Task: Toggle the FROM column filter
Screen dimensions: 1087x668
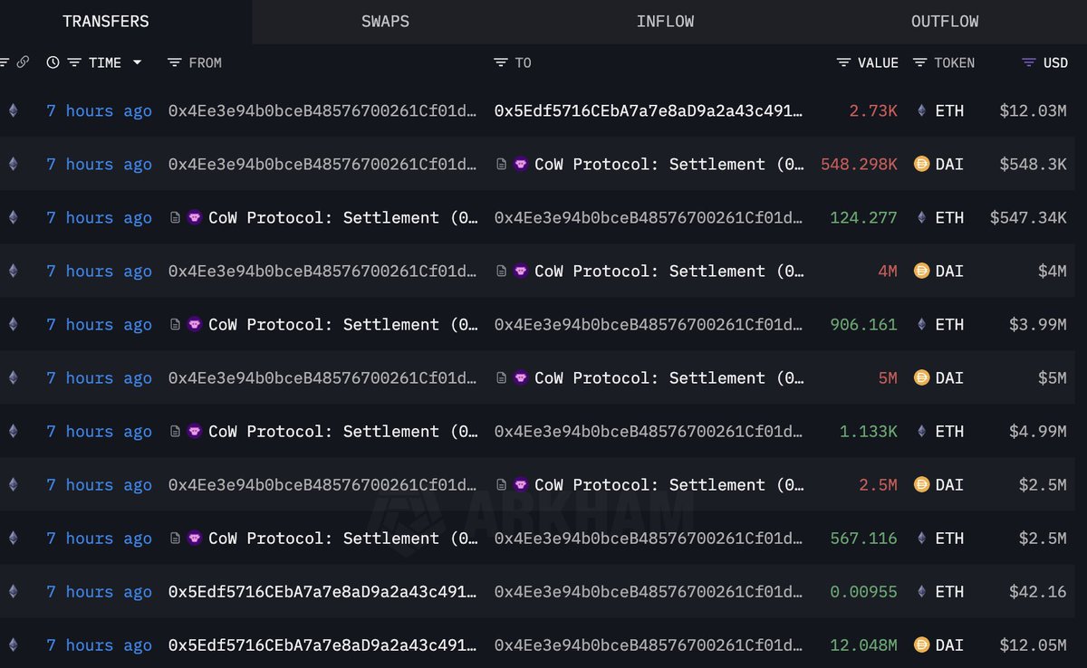Action: coord(175,62)
